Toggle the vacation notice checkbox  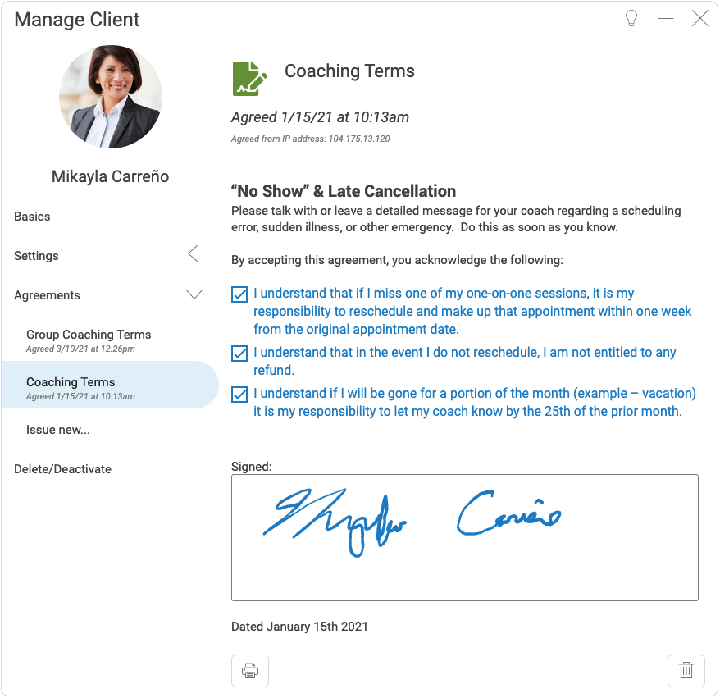click(x=239, y=395)
